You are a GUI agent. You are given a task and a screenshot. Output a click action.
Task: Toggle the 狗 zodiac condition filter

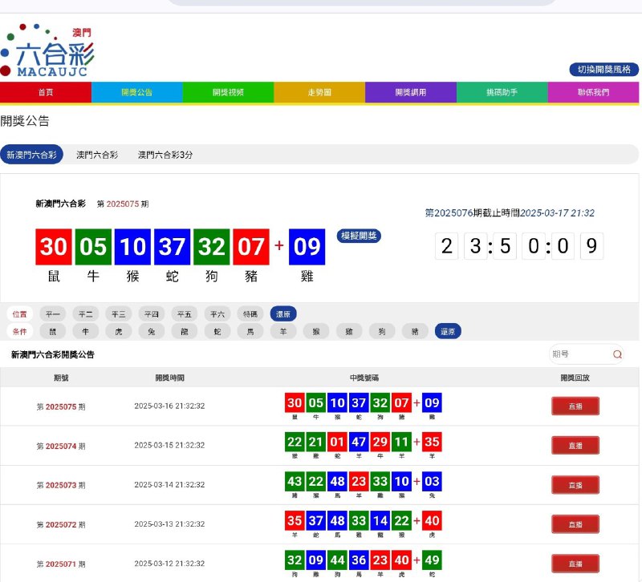pyautogui.click(x=382, y=331)
